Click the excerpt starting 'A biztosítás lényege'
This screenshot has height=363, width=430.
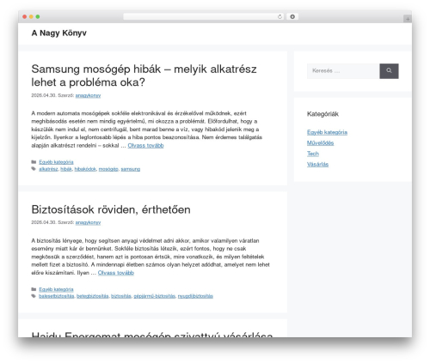(150, 257)
